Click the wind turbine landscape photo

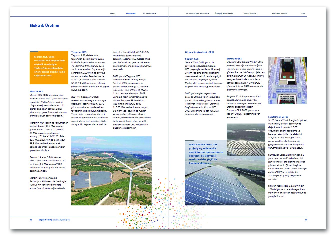point(111,171)
